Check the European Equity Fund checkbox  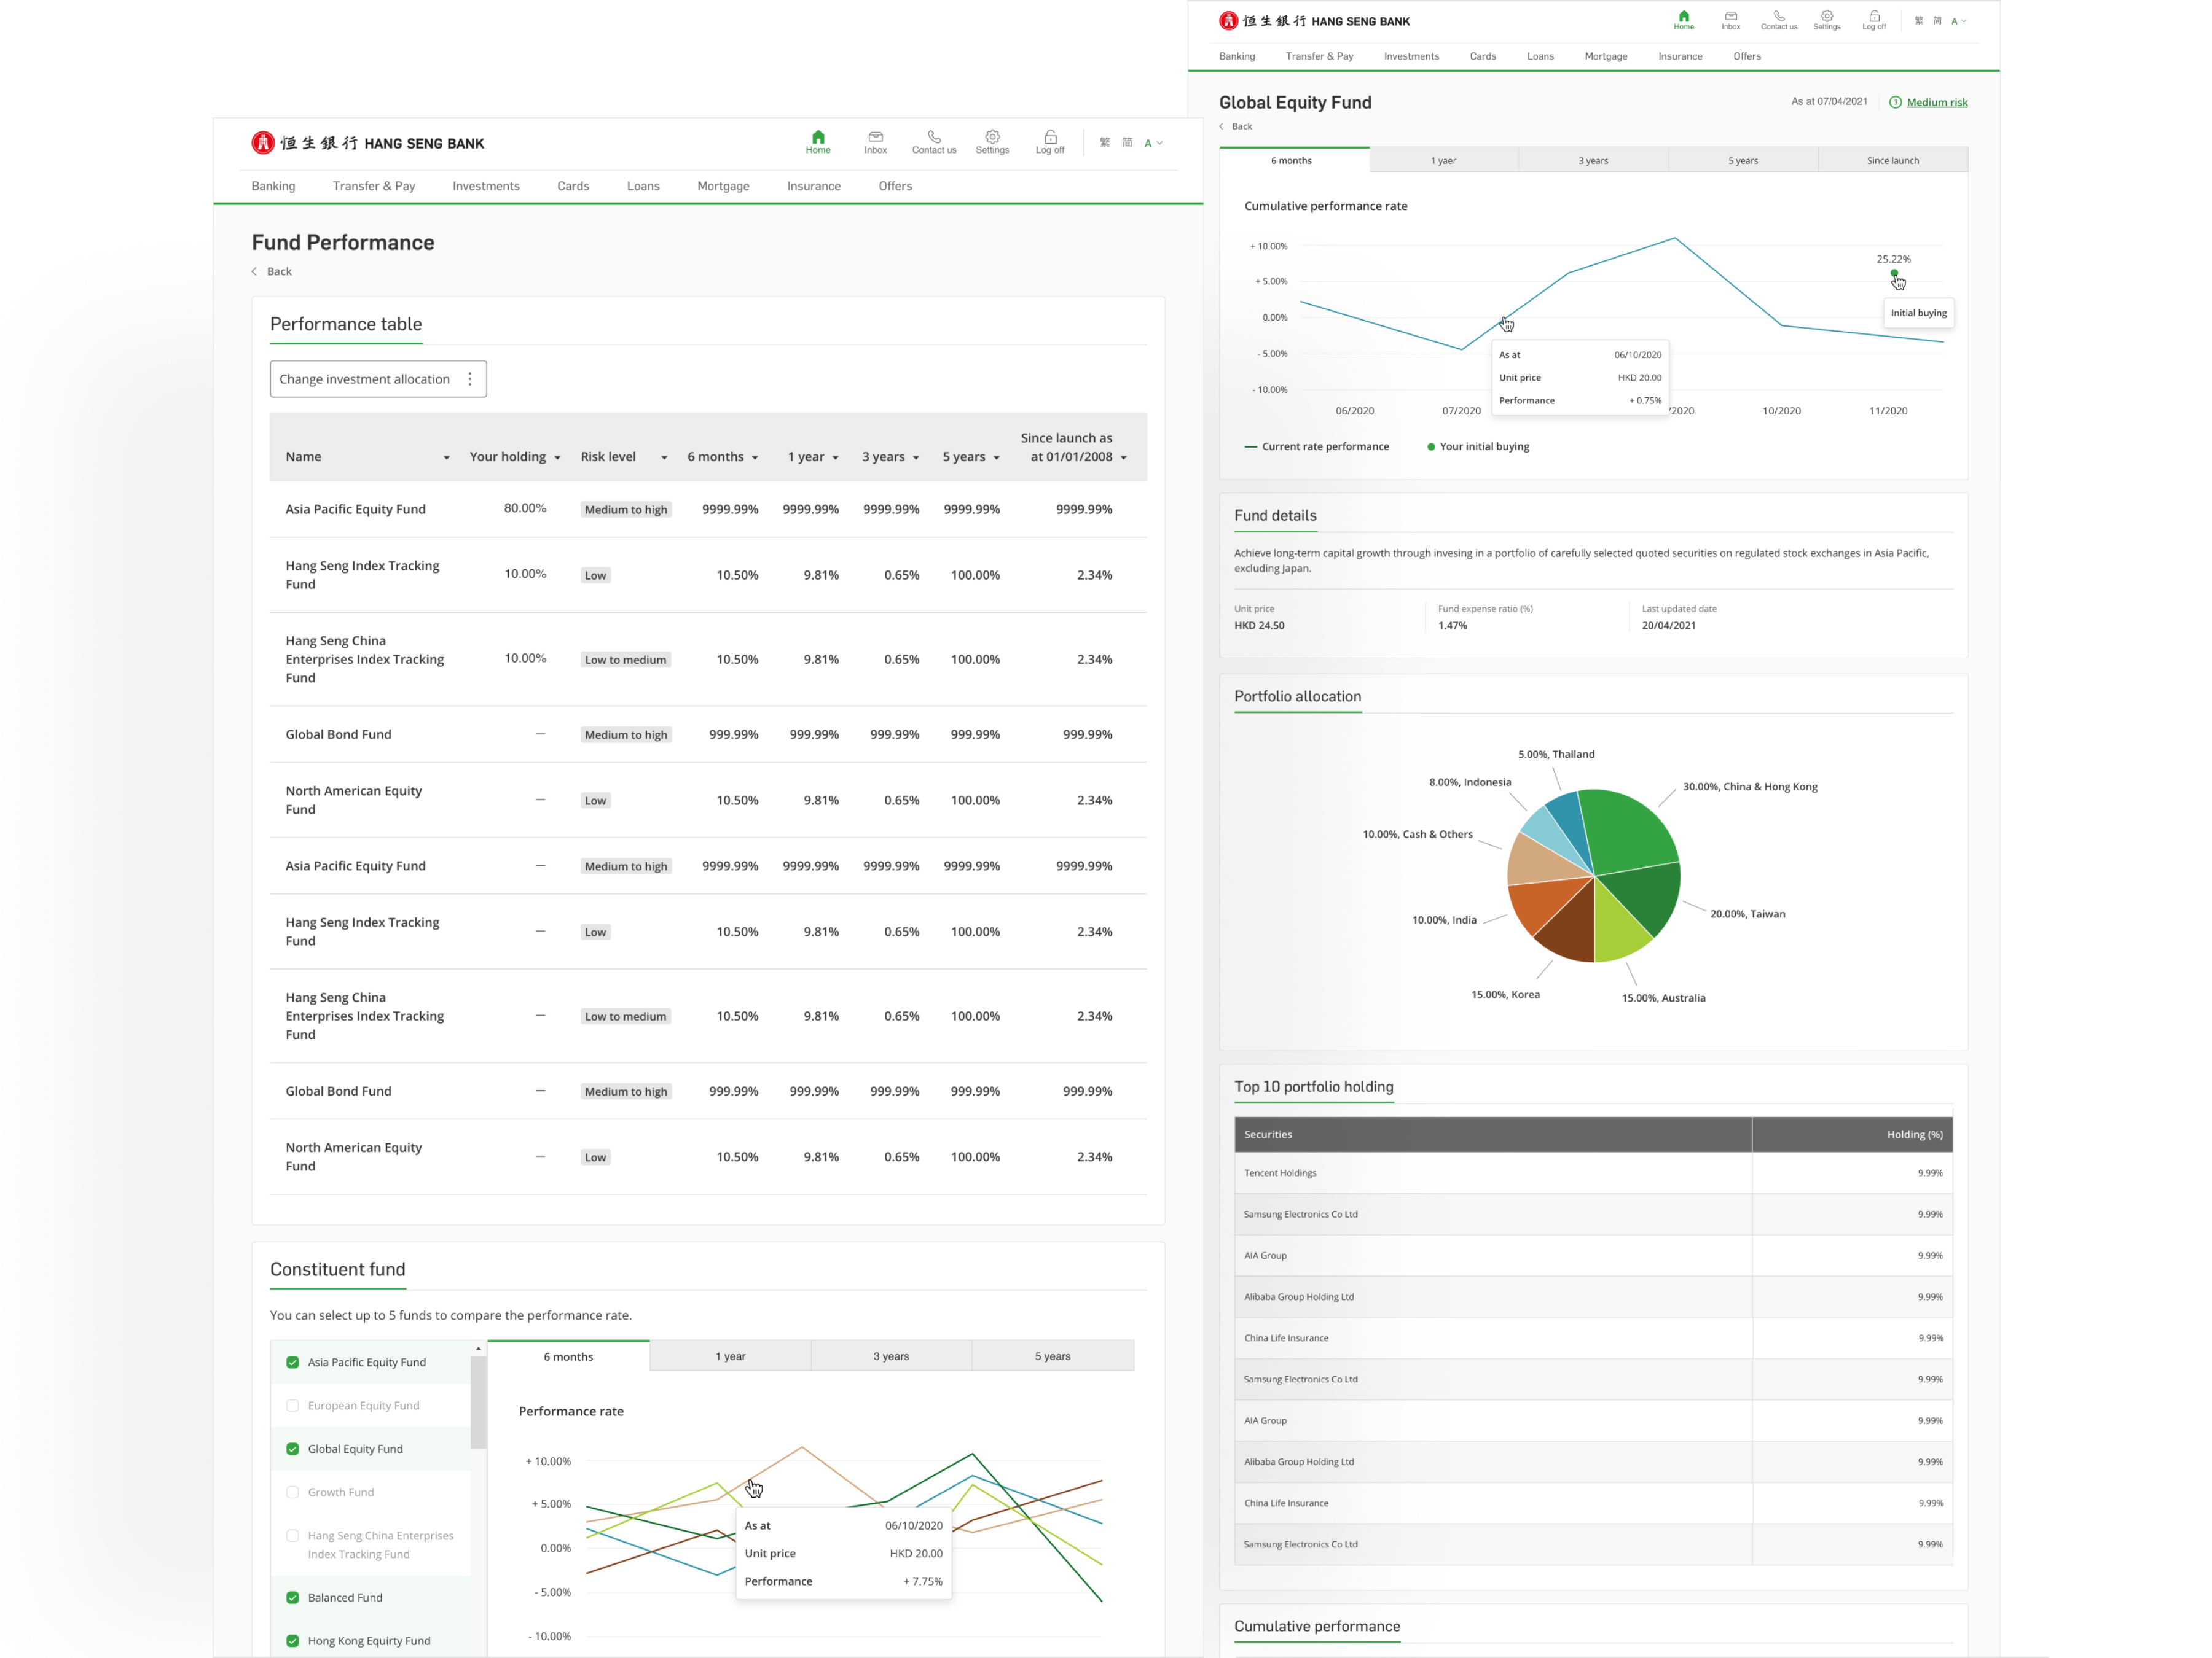(x=293, y=1405)
